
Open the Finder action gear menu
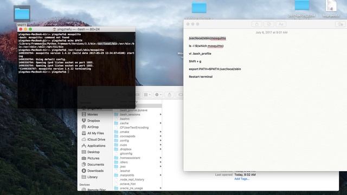point(158,95)
